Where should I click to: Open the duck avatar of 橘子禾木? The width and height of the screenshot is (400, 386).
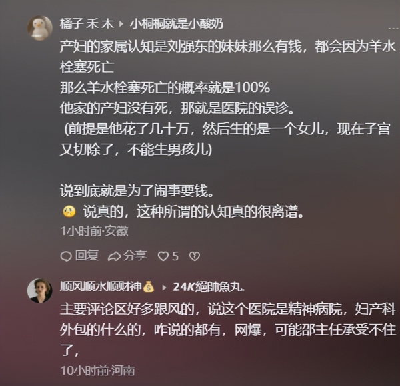pos(39,28)
